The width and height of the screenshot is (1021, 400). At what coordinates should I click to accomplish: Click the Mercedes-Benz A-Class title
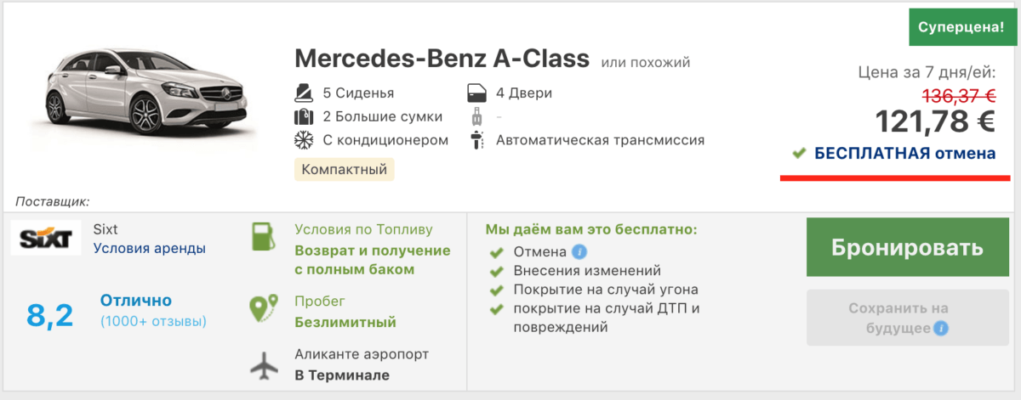pos(442,59)
